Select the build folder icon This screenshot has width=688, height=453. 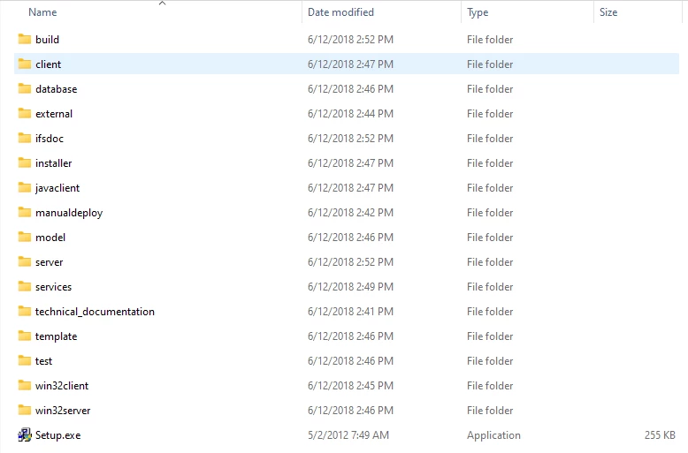point(25,40)
